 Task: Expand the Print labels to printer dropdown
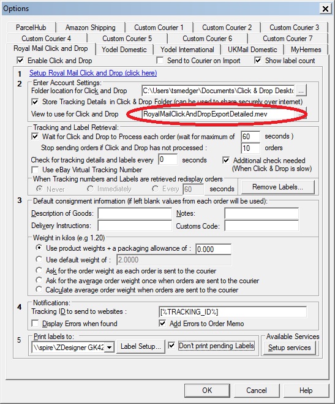[110, 348]
